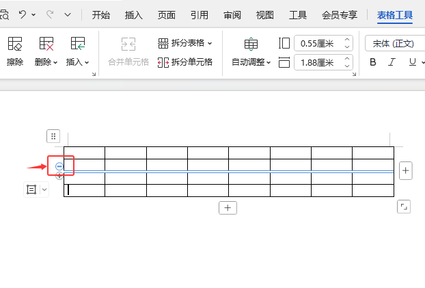Viewport: 425px width, 288px height.
Task: Click the 会员专享 tab
Action: coord(340,15)
